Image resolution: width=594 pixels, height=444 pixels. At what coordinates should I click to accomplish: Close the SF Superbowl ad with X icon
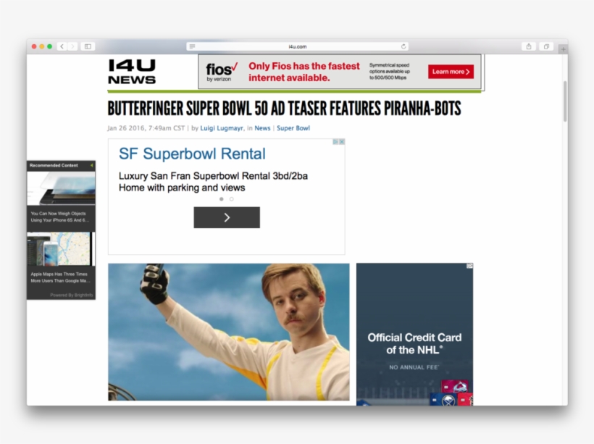click(342, 142)
